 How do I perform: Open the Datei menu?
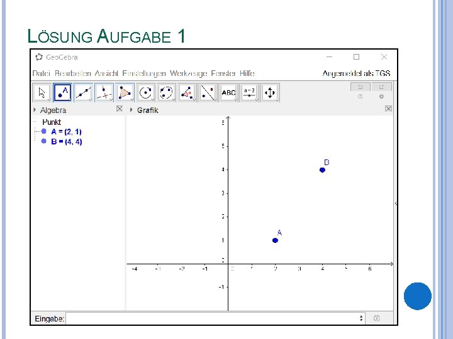(42, 73)
